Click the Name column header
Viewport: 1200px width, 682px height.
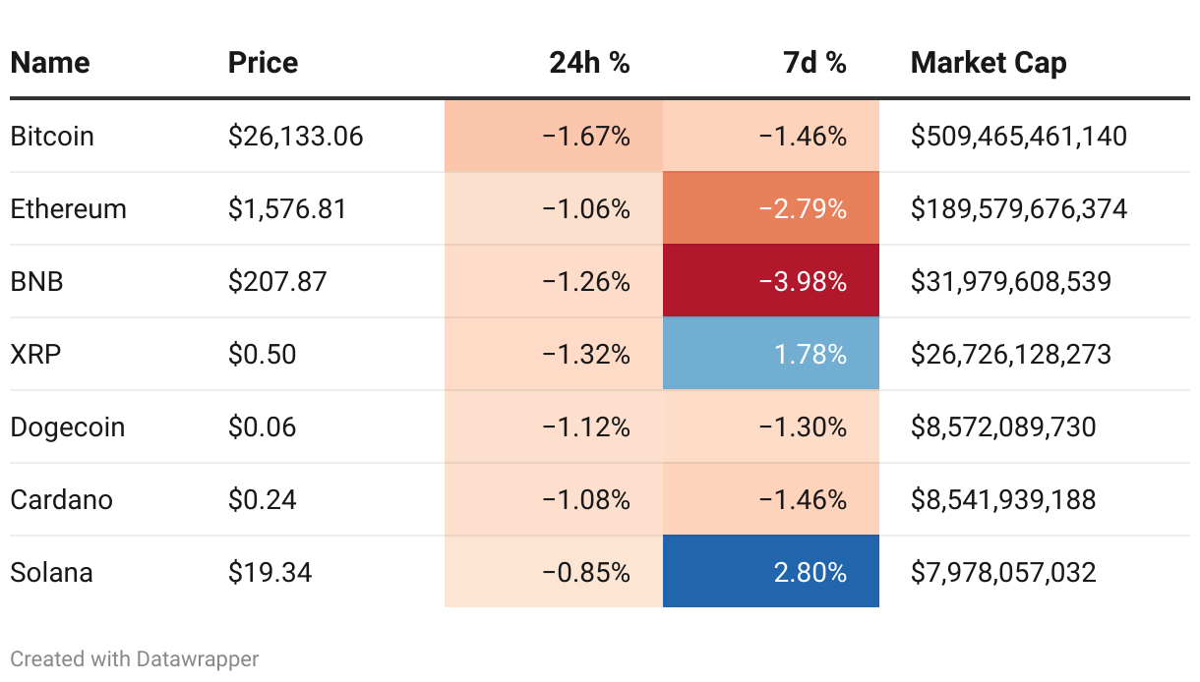50,63
